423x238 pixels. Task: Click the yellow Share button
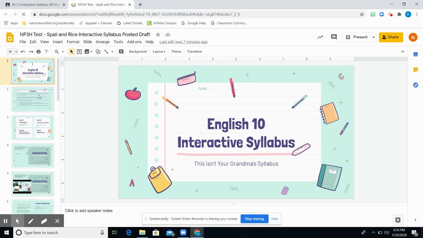[391, 37]
